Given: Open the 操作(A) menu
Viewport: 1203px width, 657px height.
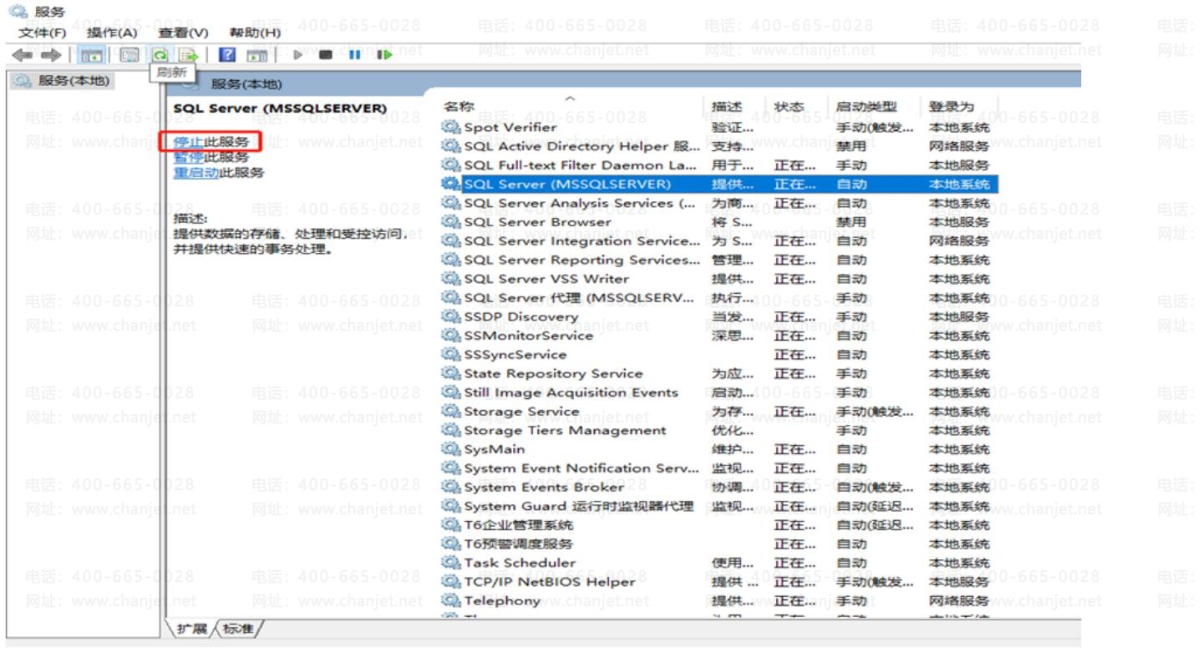Looking at the screenshot, I should pos(112,33).
